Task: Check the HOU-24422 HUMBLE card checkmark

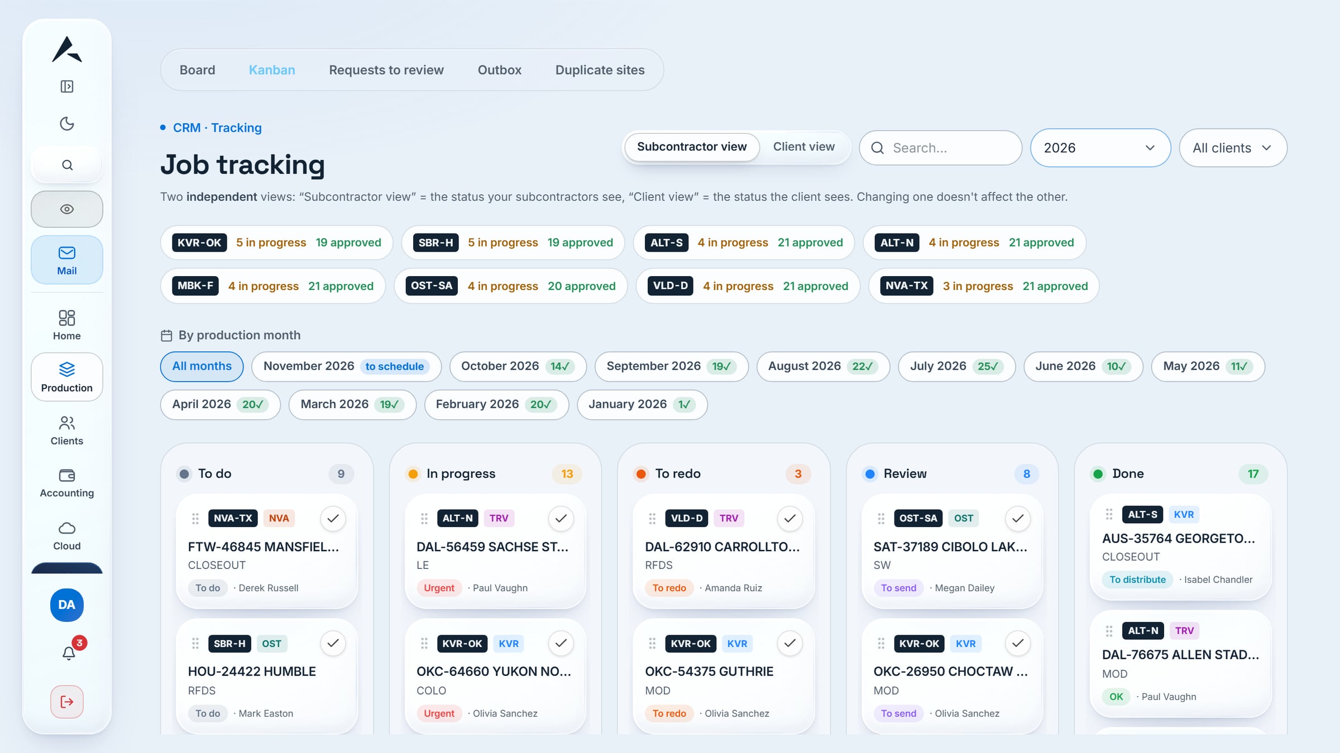Action: 333,644
